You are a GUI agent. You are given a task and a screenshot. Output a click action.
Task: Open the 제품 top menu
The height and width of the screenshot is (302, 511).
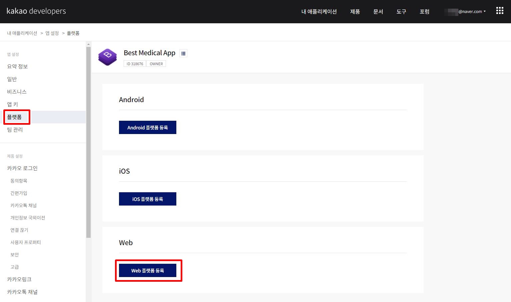point(355,12)
